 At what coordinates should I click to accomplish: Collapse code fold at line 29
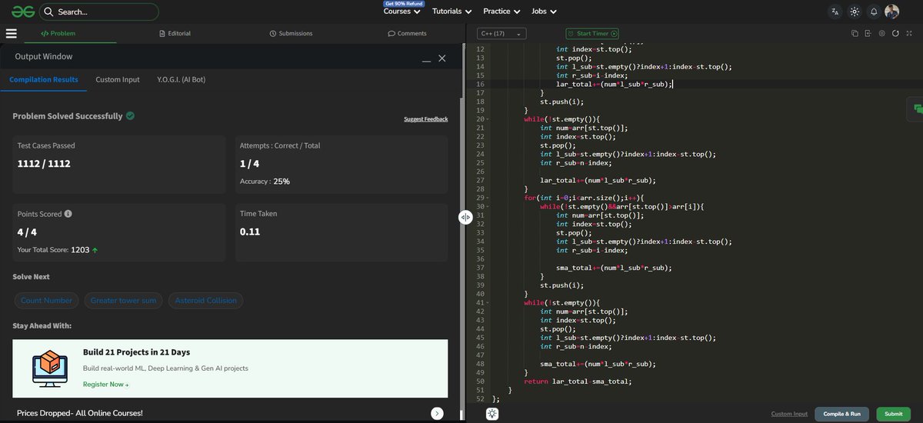489,198
